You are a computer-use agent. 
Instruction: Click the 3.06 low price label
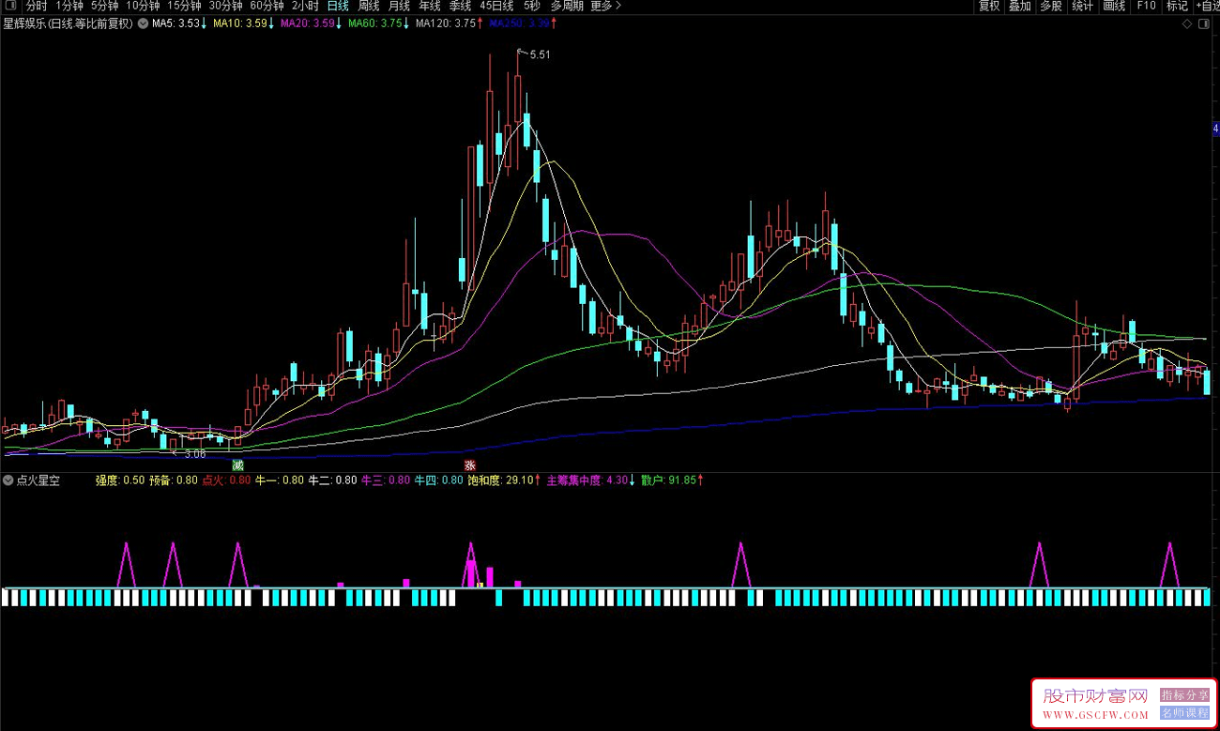click(x=194, y=454)
